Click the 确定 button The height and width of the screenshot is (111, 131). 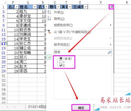click(81, 108)
